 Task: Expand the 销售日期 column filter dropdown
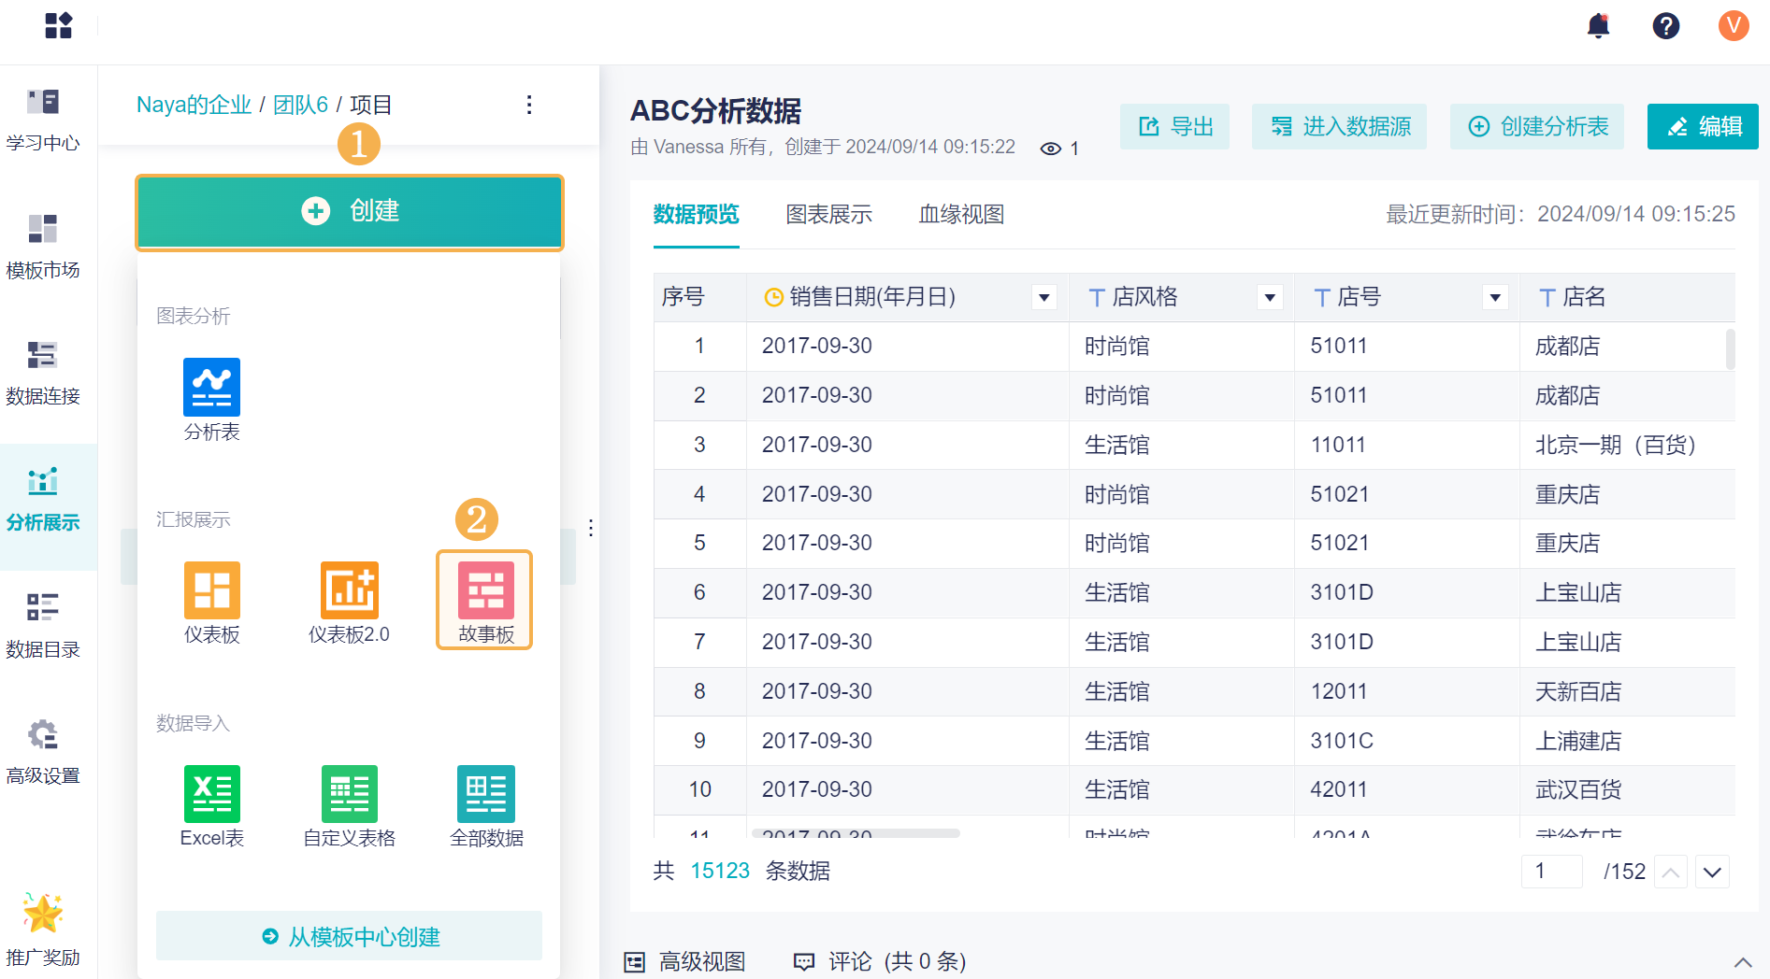point(1044,298)
